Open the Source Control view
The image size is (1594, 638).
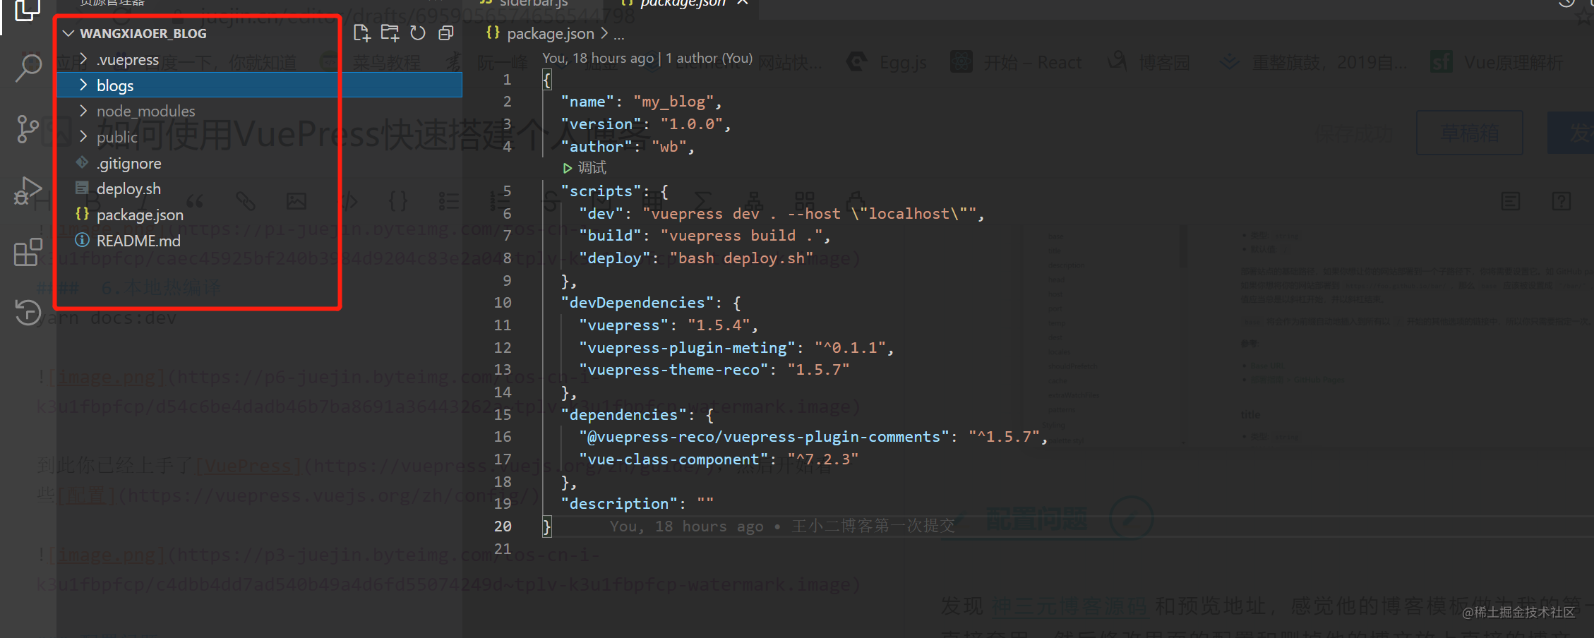[28, 129]
